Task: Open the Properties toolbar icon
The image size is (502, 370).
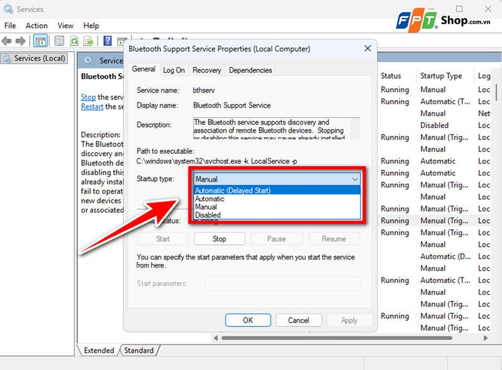Action: tap(59, 41)
